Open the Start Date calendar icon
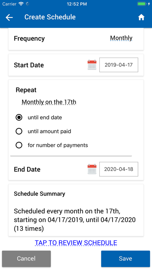The width and height of the screenshot is (152, 269). 92,65
